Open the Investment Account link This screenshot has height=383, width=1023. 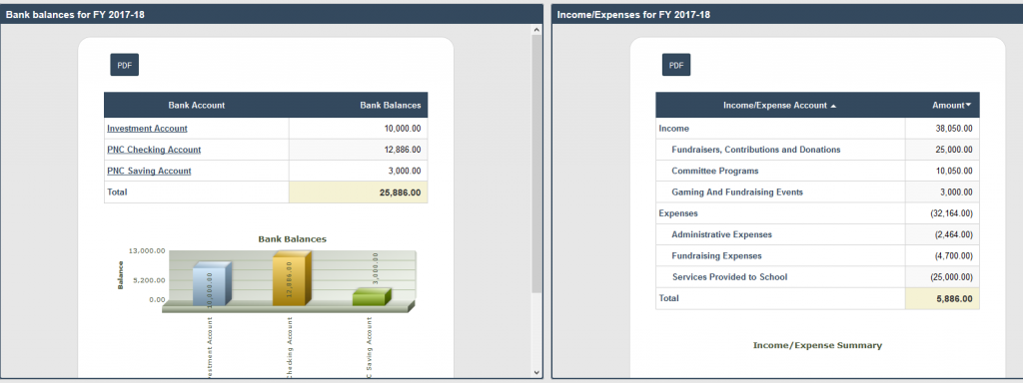(x=147, y=129)
